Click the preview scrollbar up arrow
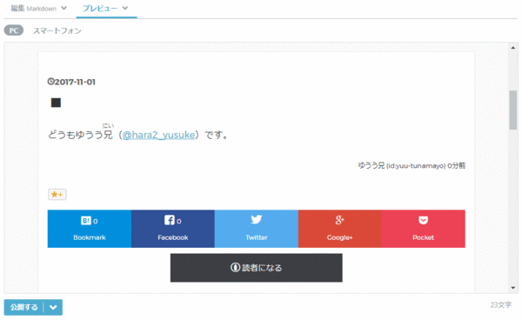522x320 pixels. (513, 48)
